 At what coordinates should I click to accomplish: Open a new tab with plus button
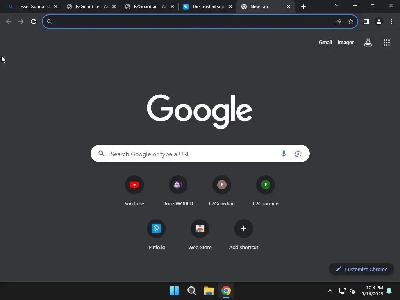point(303,7)
